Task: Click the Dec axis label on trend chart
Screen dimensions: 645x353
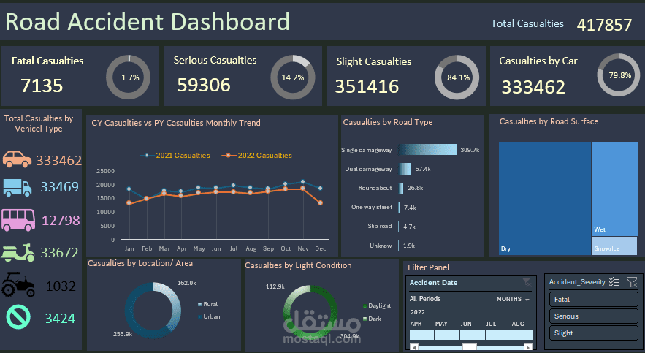Action: [x=321, y=248]
